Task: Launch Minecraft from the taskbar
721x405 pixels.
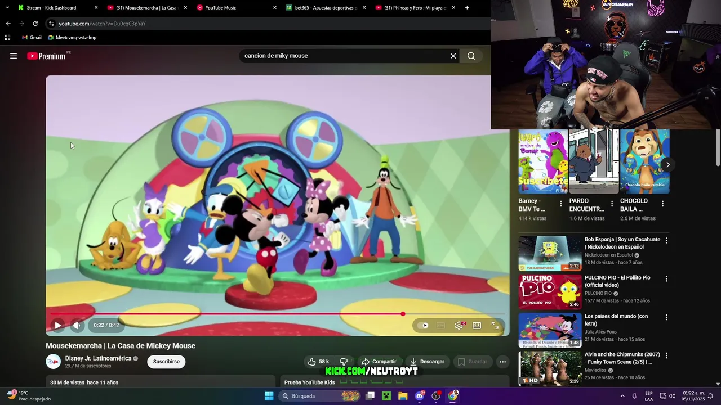Action: pos(386,396)
